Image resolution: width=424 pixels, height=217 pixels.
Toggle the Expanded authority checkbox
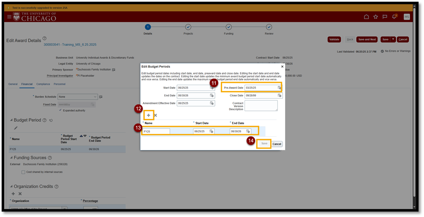[x=60, y=110]
